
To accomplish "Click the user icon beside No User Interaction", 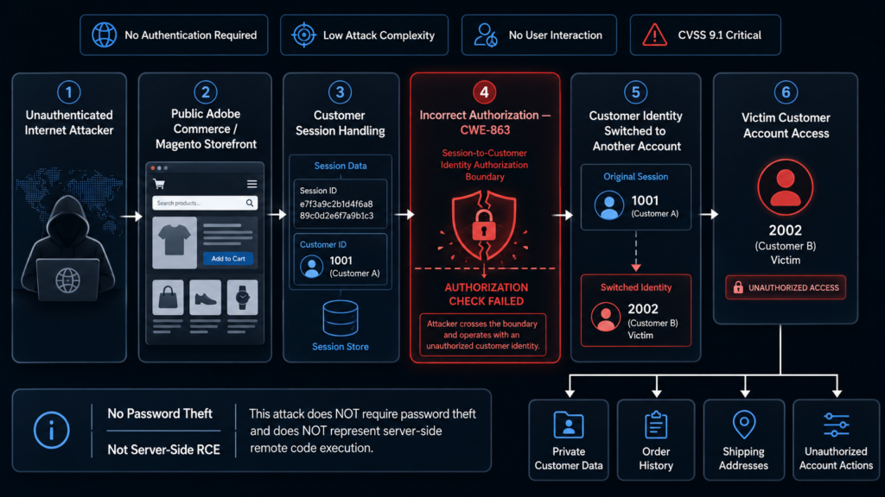I will [x=486, y=35].
